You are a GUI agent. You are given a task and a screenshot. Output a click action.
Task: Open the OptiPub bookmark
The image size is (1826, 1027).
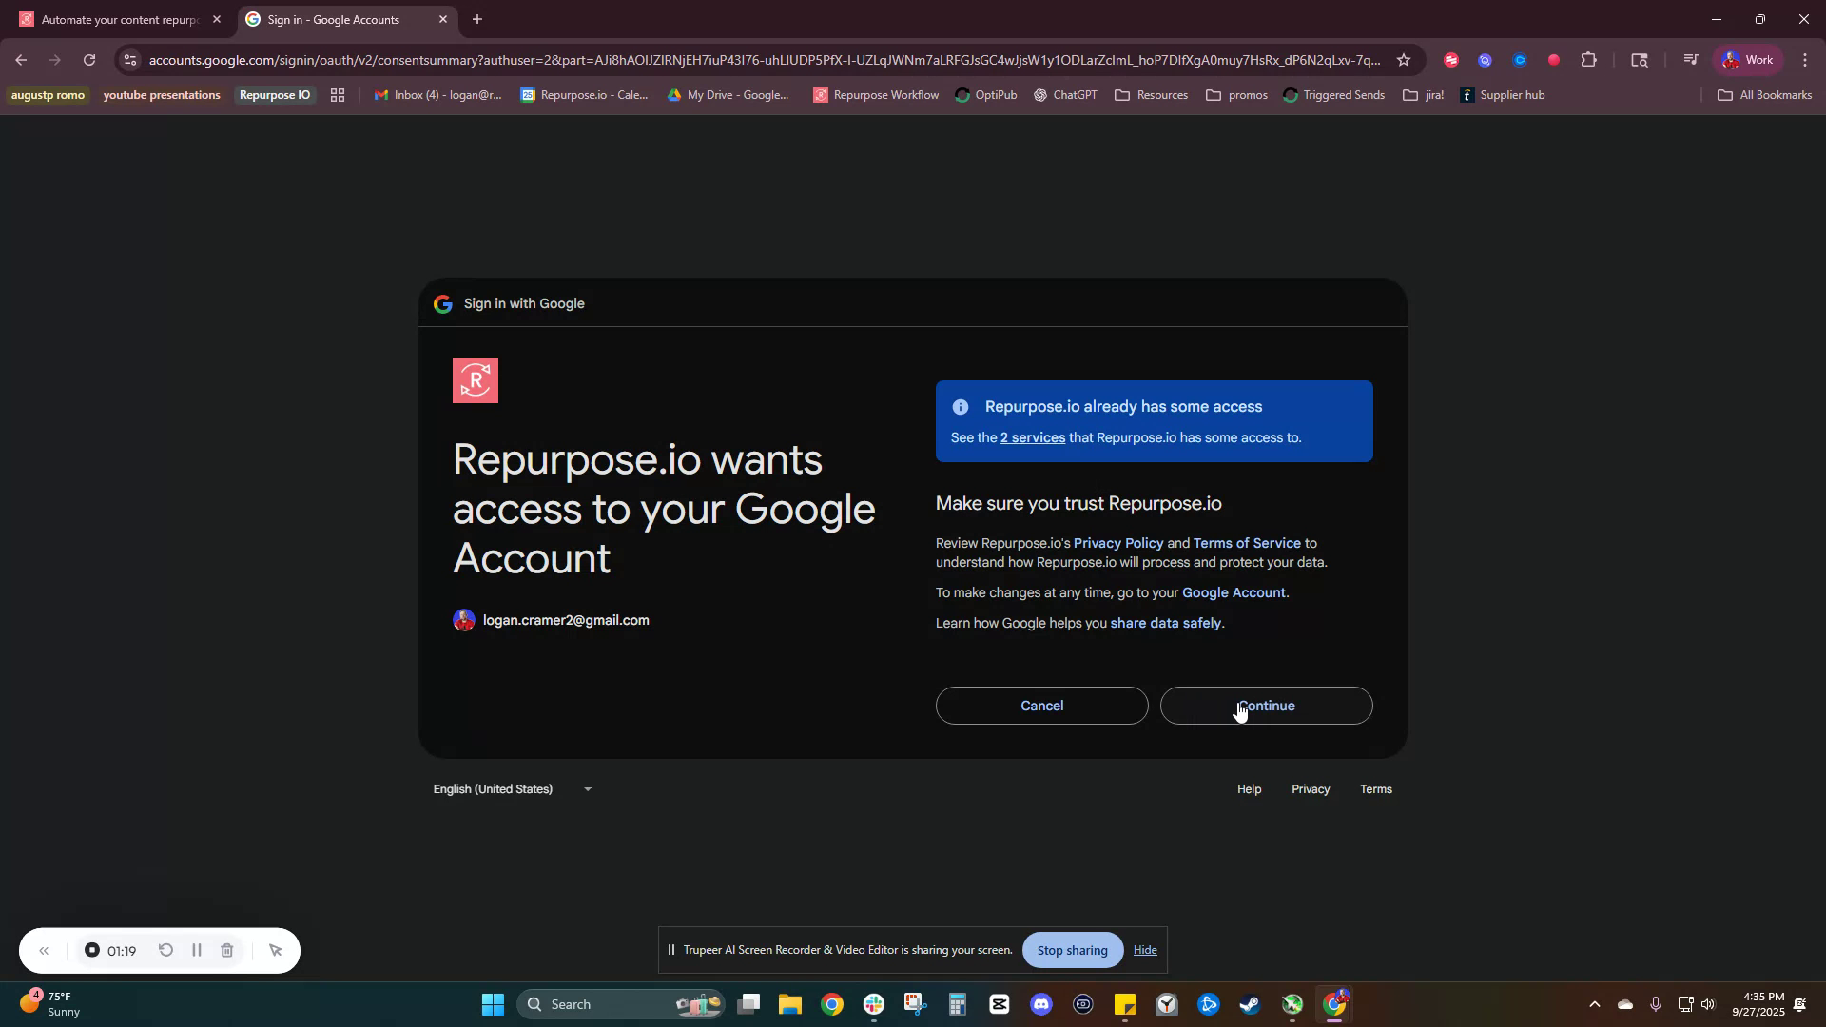[x=986, y=95]
